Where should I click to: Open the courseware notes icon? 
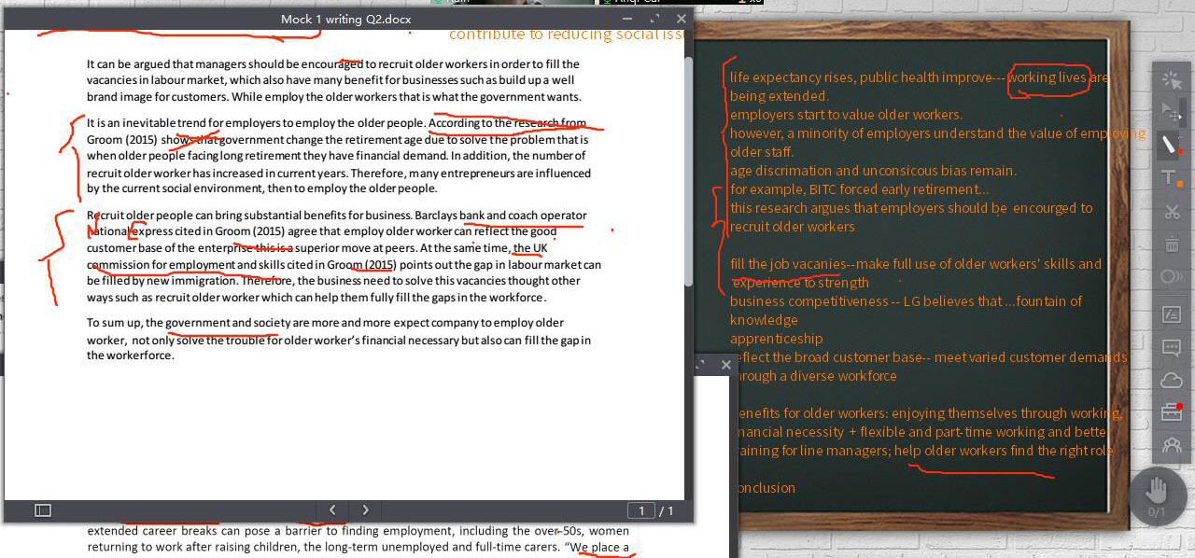[x=1172, y=314]
